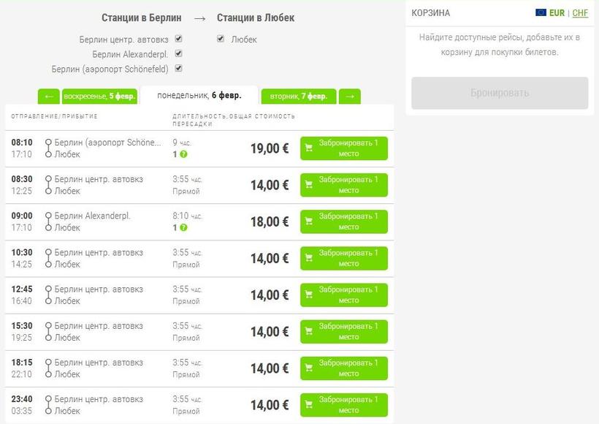The image size is (599, 424).
Task: Switch to воскресенье, 5 февр. tab
Action: pos(99,96)
